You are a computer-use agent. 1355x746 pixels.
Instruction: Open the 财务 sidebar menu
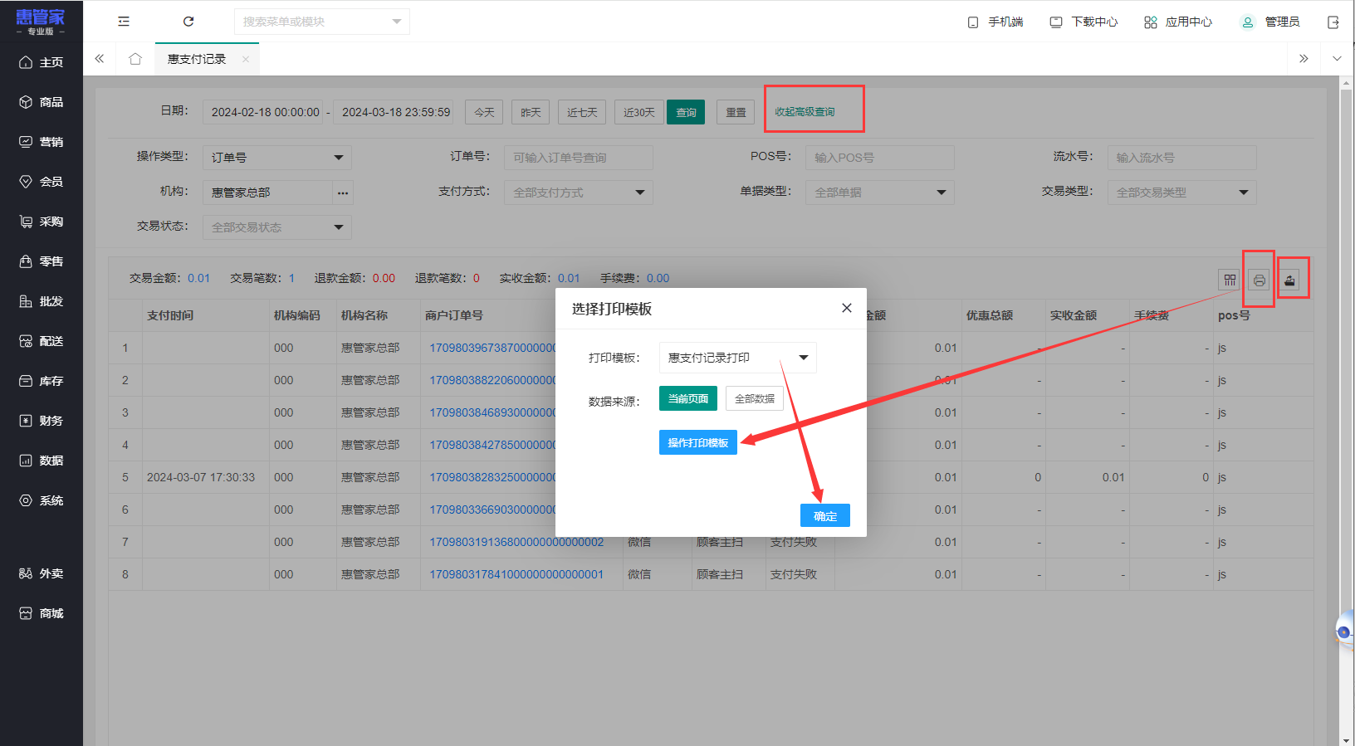(42, 421)
